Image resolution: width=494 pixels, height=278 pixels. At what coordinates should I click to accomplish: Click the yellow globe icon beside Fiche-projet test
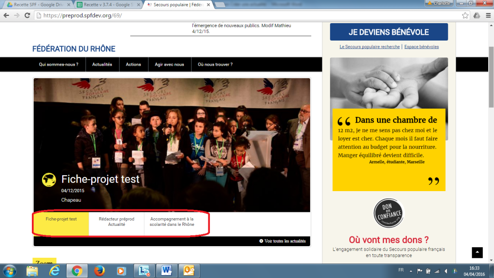(x=49, y=180)
